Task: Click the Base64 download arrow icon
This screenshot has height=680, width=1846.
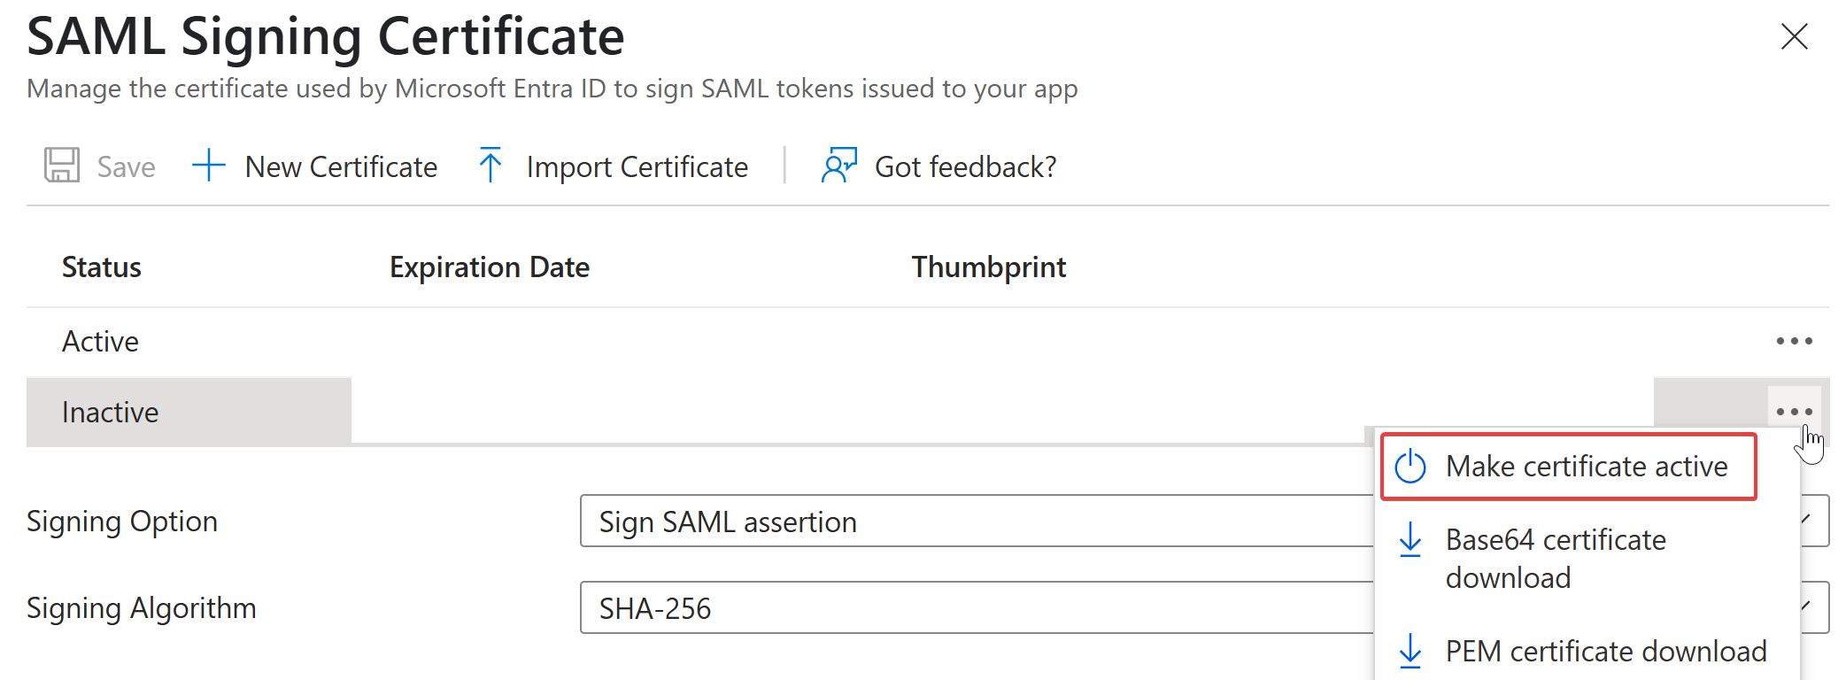Action: [x=1410, y=540]
